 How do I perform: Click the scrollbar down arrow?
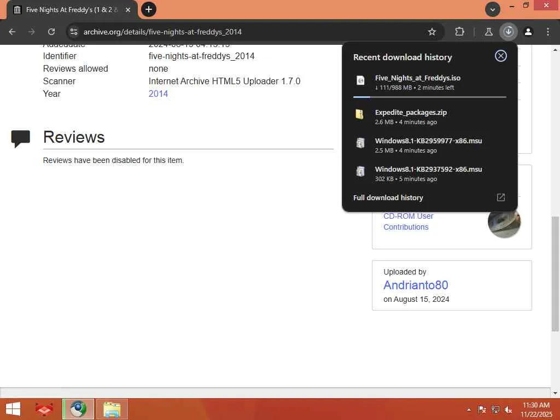point(555,393)
